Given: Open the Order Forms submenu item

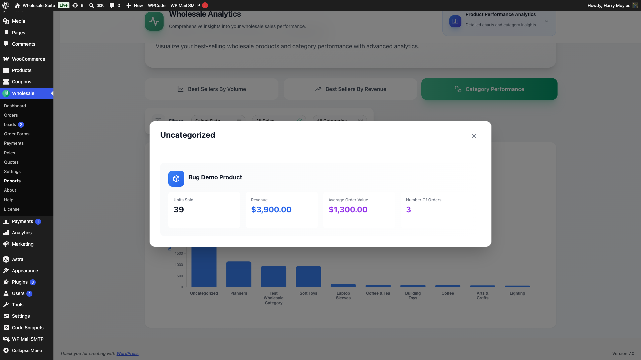Looking at the screenshot, I should click(17, 134).
